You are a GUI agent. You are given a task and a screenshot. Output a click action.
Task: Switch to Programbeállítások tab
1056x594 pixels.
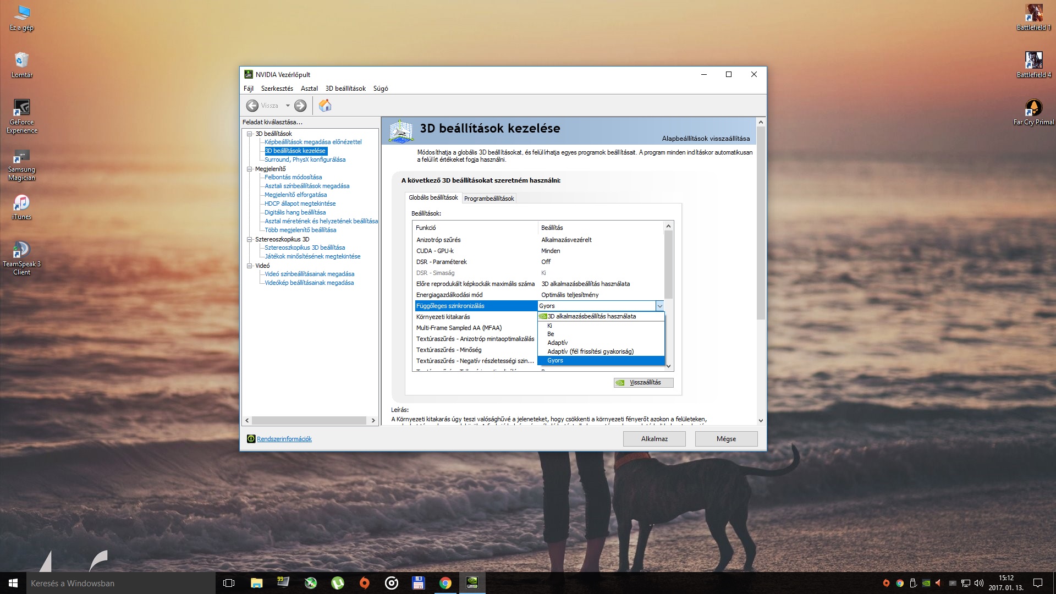point(489,199)
